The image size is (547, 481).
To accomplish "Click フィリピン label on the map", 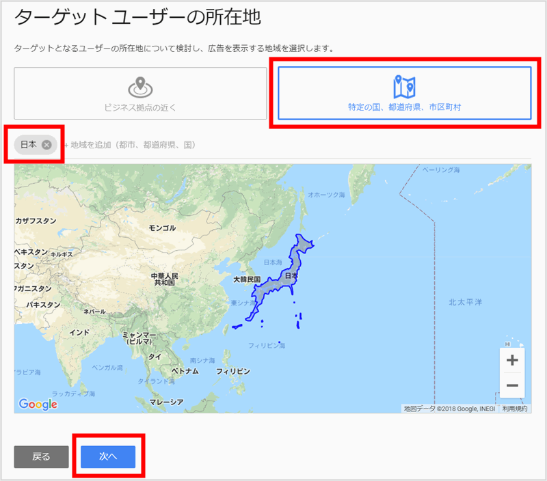I will tap(233, 371).
